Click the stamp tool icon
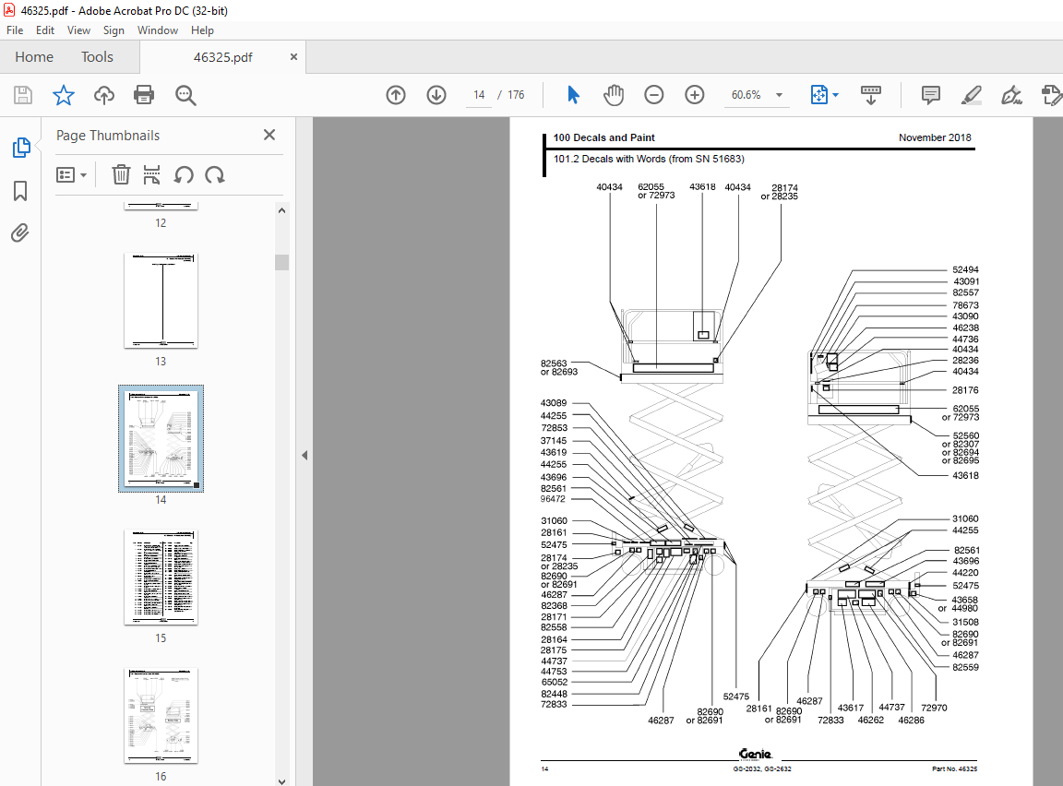The image size is (1063, 786). (1052, 95)
